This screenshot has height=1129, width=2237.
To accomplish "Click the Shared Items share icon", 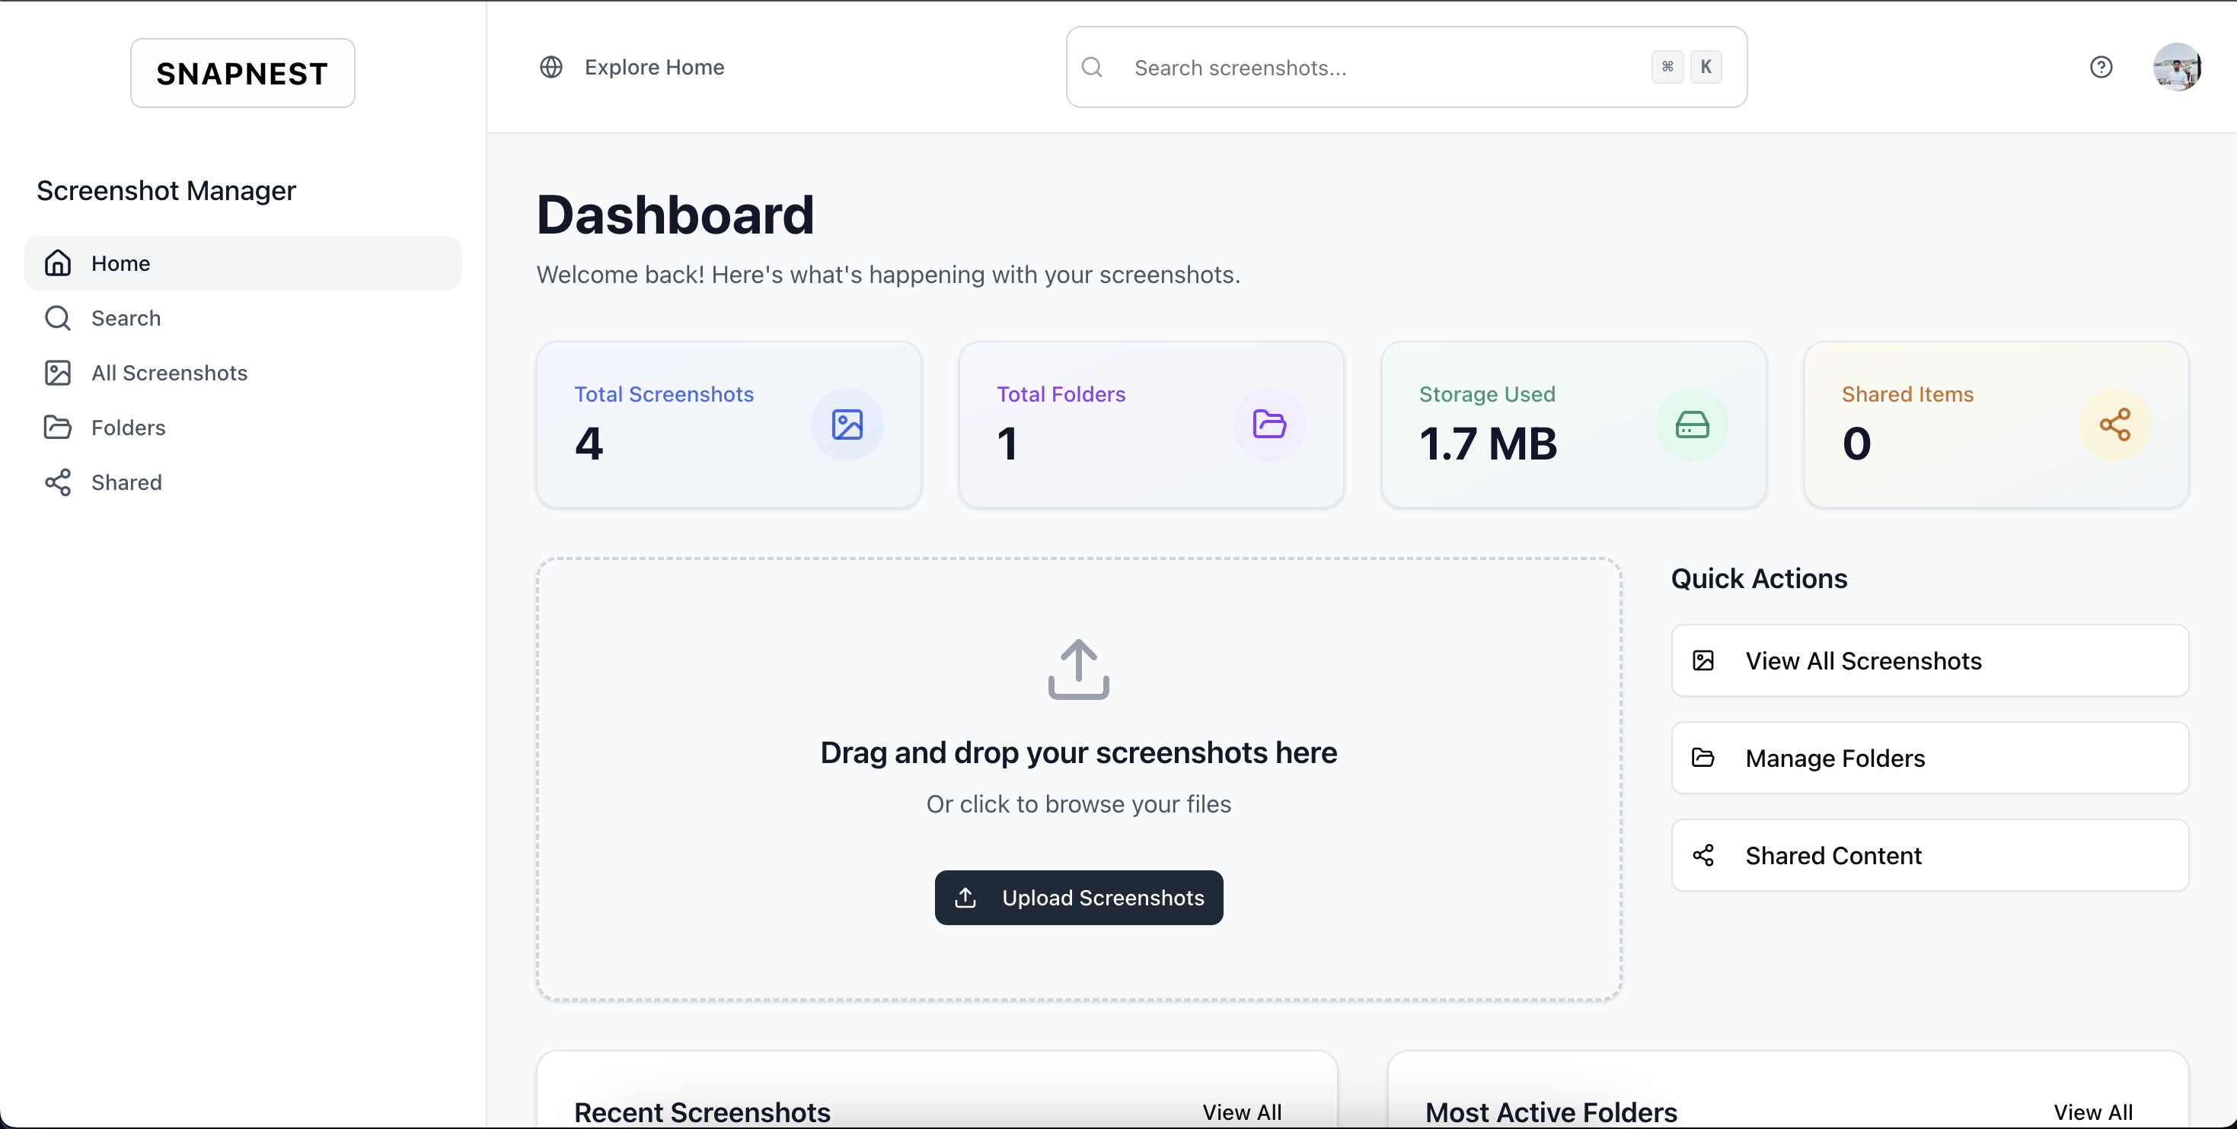I will point(2114,425).
